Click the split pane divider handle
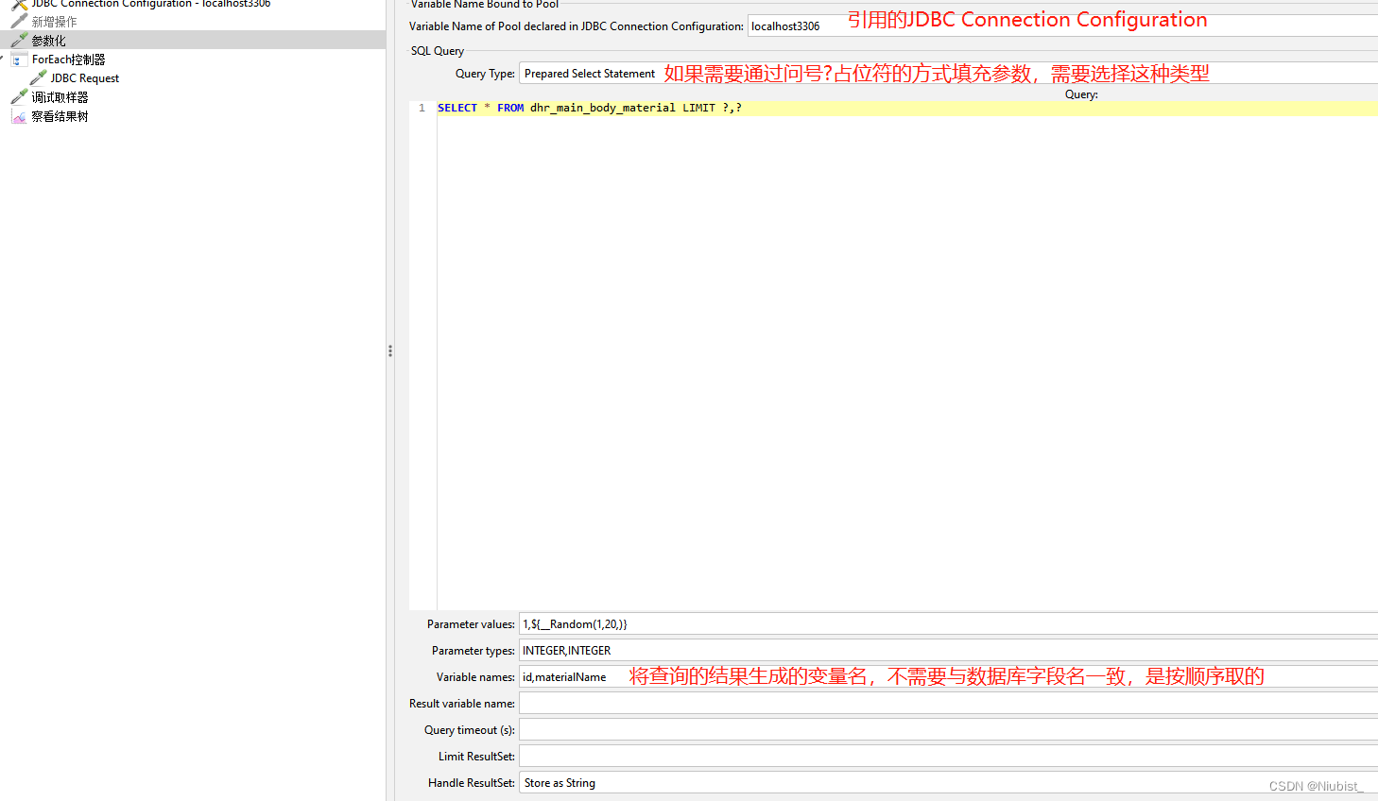Image resolution: width=1378 pixels, height=801 pixels. [389, 351]
